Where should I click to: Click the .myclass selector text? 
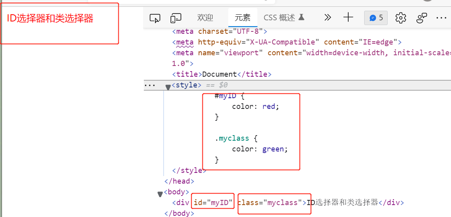(231, 139)
